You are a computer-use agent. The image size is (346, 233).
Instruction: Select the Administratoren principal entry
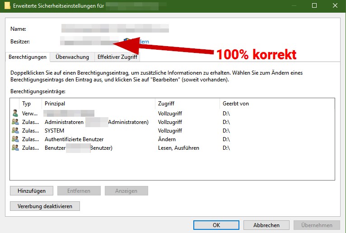(x=96, y=122)
